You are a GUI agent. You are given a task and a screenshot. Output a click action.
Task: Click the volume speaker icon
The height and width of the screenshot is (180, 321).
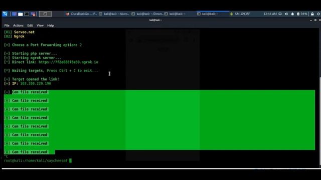pos(286,14)
